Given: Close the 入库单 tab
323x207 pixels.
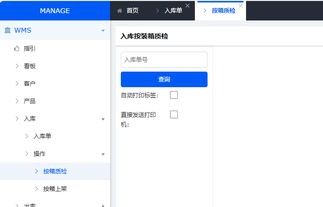Looking at the screenshot, I should [188, 6].
